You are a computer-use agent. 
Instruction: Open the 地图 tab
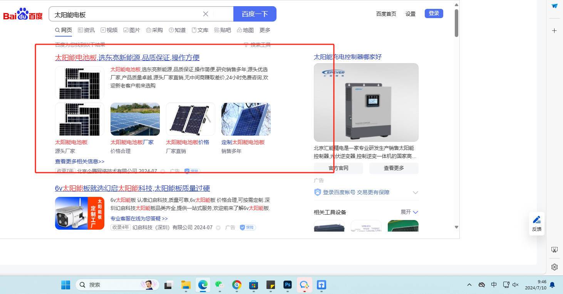pos(245,30)
